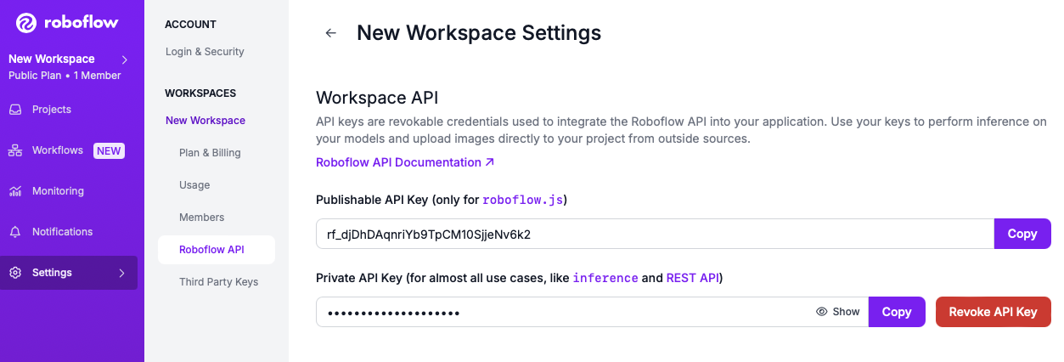Click Revoke API Key button
Image resolution: width=1064 pixels, height=362 pixels.
tap(994, 312)
